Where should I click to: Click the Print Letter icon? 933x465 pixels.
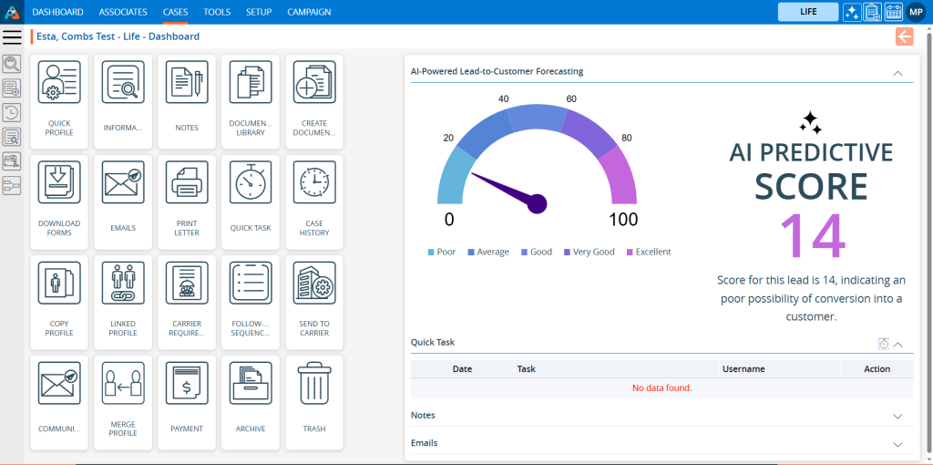click(187, 182)
